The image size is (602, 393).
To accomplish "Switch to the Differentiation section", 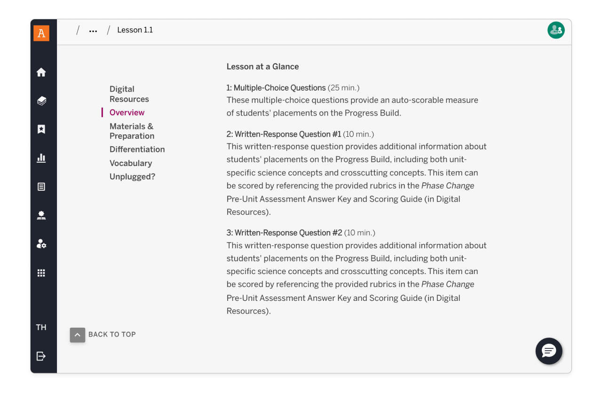I will click(x=137, y=149).
